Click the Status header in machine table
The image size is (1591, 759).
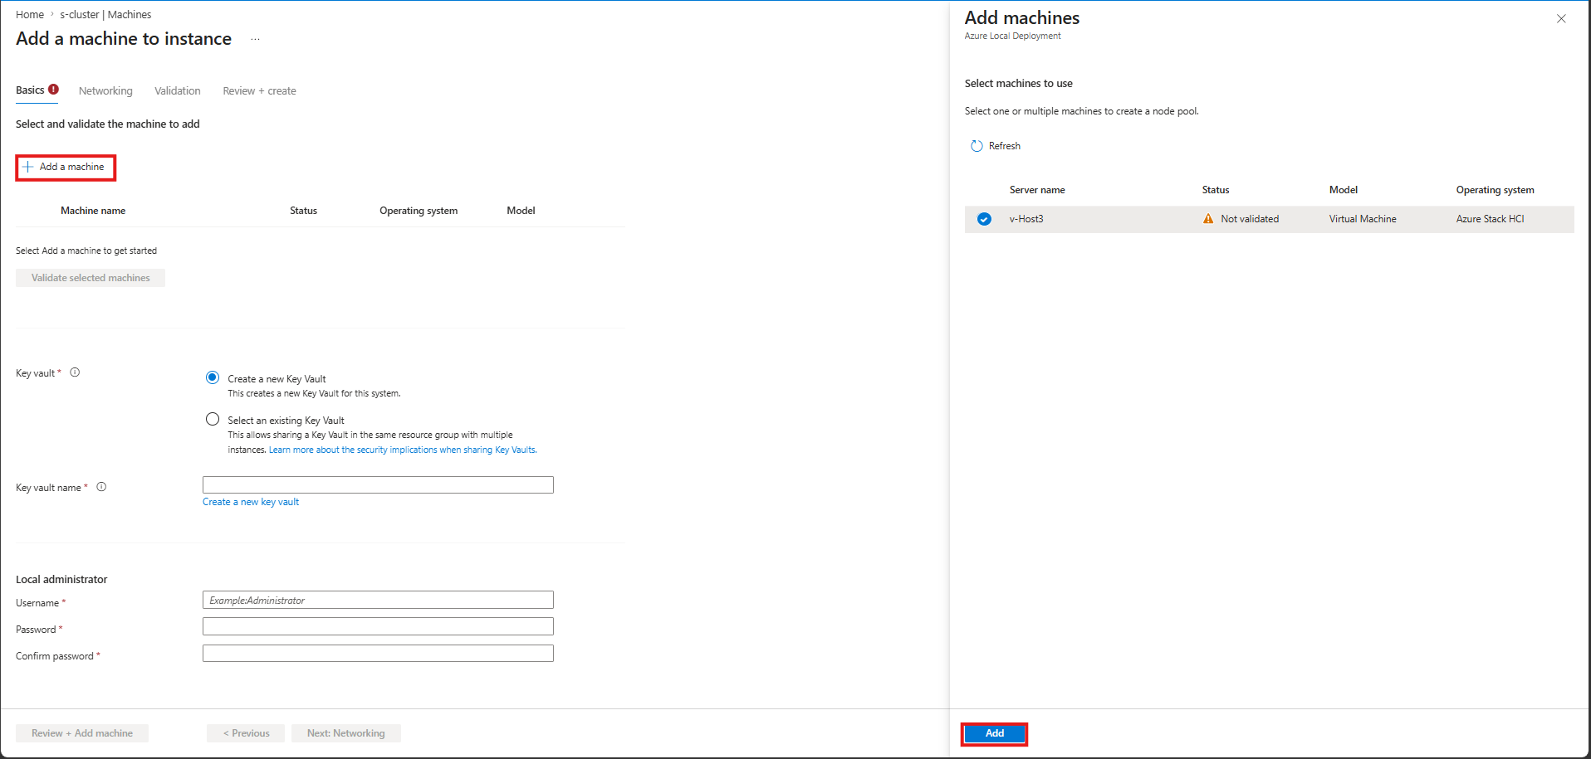point(303,211)
